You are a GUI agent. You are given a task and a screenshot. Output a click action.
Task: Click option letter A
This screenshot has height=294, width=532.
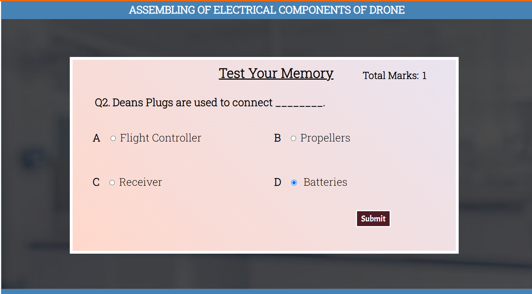coord(96,138)
